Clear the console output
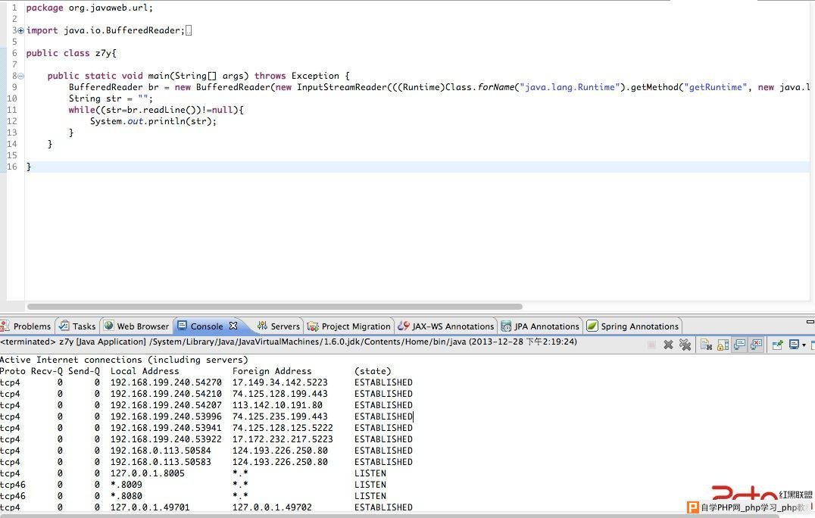This screenshot has width=815, height=518. click(706, 345)
